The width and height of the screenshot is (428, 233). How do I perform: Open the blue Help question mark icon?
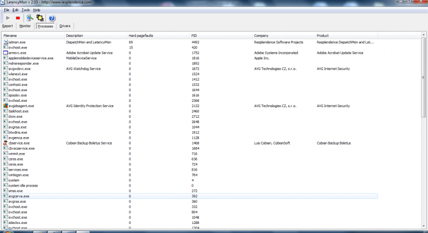pyautogui.click(x=52, y=18)
